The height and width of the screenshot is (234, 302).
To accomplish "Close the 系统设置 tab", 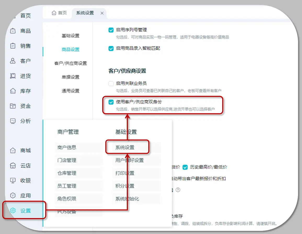I will (x=102, y=13).
